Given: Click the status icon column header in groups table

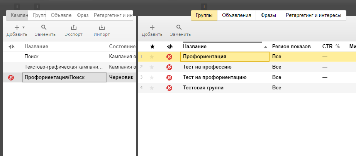Looking at the screenshot, I should point(170,47).
